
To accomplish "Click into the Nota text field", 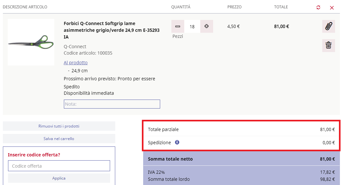I will pyautogui.click(x=112, y=104).
